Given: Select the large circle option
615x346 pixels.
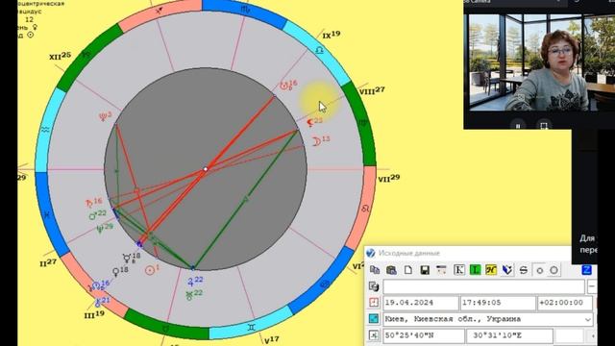Looking at the screenshot, I should pyautogui.click(x=553, y=270).
